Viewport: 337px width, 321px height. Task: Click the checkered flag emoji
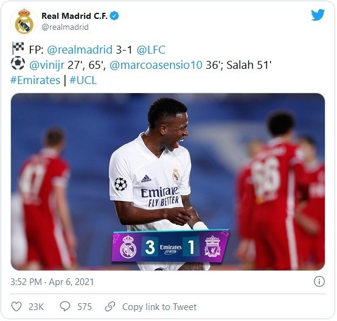[x=18, y=48]
